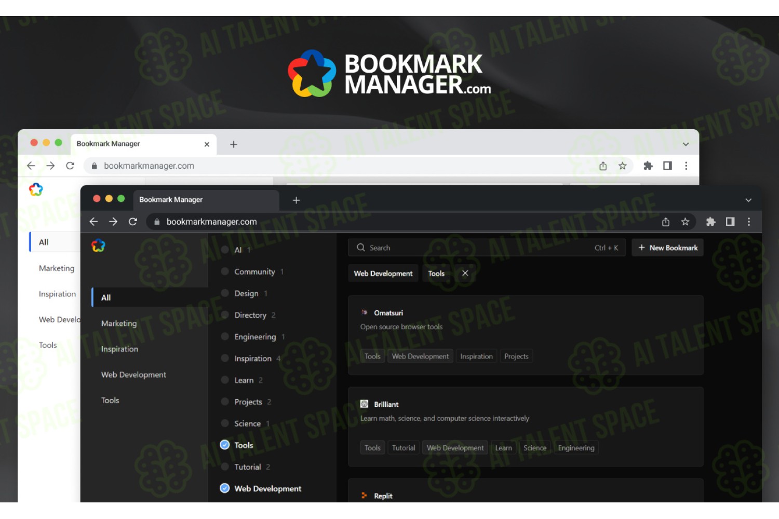Select All in light window sidebar
779x519 pixels.
click(x=55, y=242)
